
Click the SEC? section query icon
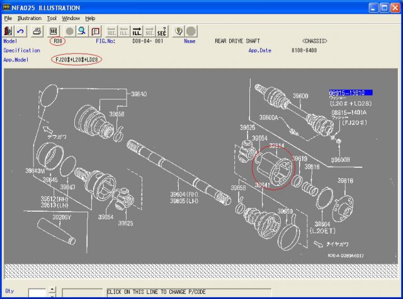coord(162,31)
